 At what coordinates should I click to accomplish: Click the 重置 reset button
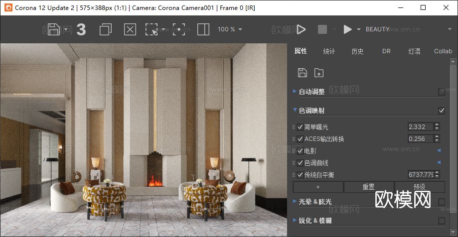369,187
